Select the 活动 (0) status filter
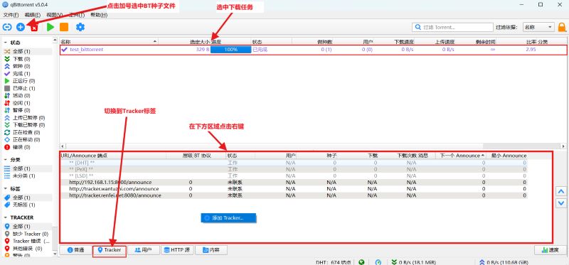 pyautogui.click(x=22, y=95)
